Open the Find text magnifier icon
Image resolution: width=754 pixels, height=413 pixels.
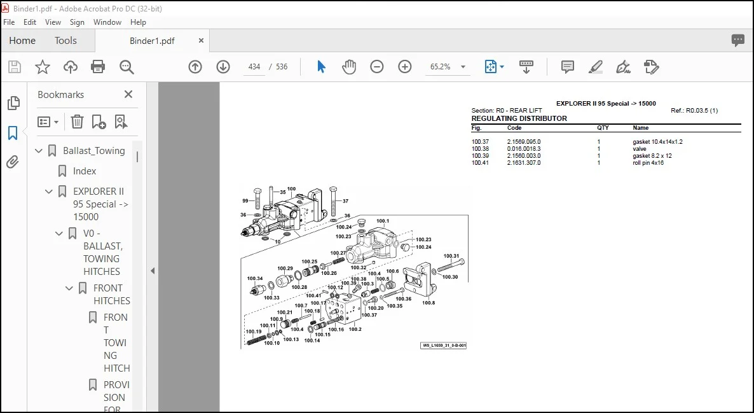click(127, 67)
